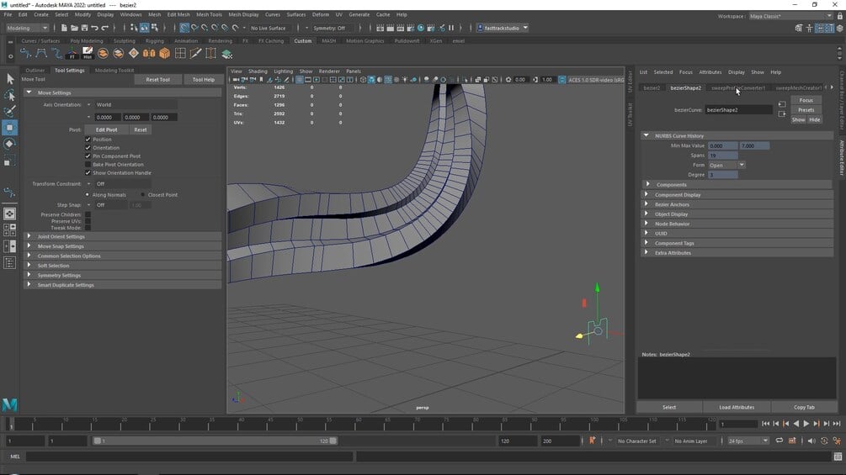This screenshot has height=475, width=846.
Task: Click the Undo arrow icon
Action: [x=93, y=28]
